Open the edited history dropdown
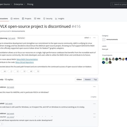 (88, 38)
